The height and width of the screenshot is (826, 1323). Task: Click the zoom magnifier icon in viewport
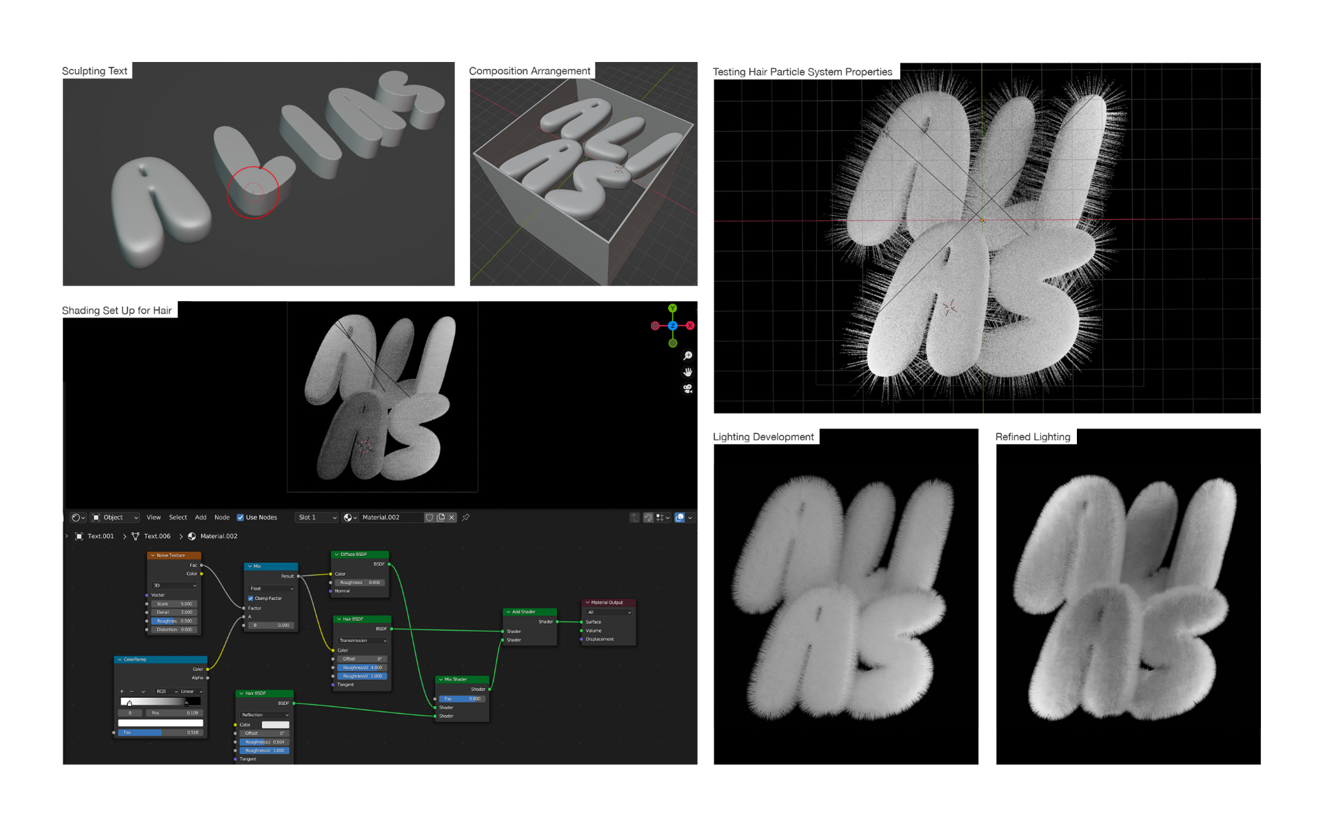tap(687, 356)
